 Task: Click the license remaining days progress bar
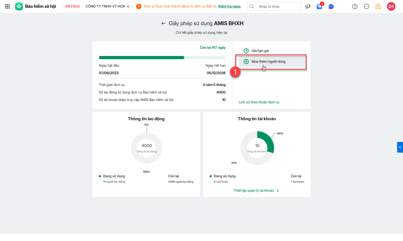162,58
